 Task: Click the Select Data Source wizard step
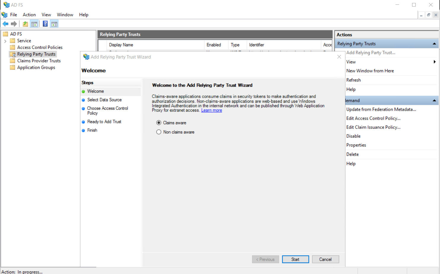104,100
